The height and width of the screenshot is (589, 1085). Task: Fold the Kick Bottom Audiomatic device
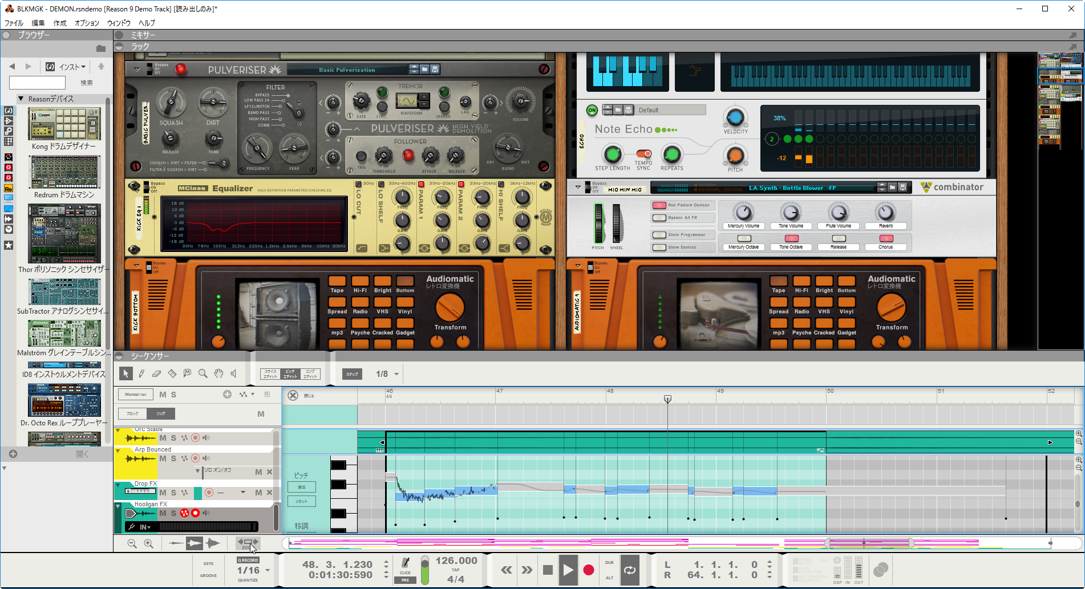(x=137, y=266)
